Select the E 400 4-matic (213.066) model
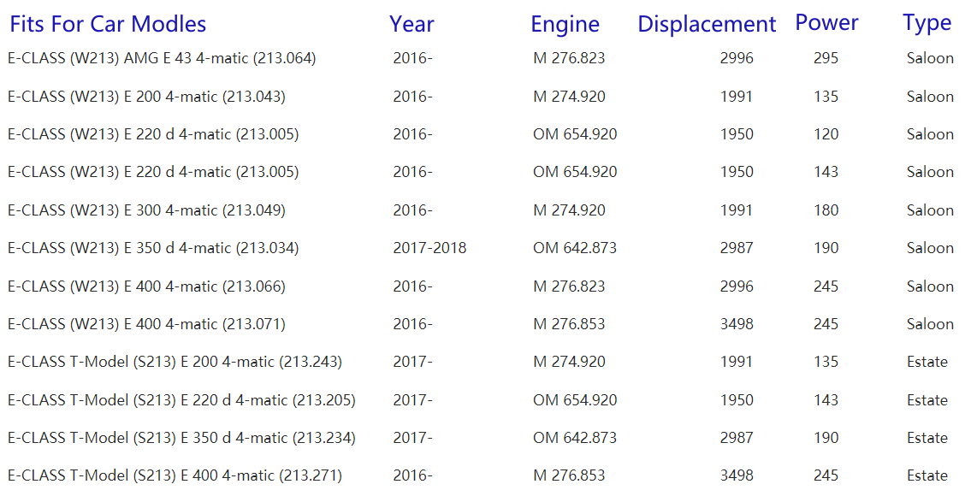Image resolution: width=971 pixels, height=496 pixels. (x=146, y=286)
